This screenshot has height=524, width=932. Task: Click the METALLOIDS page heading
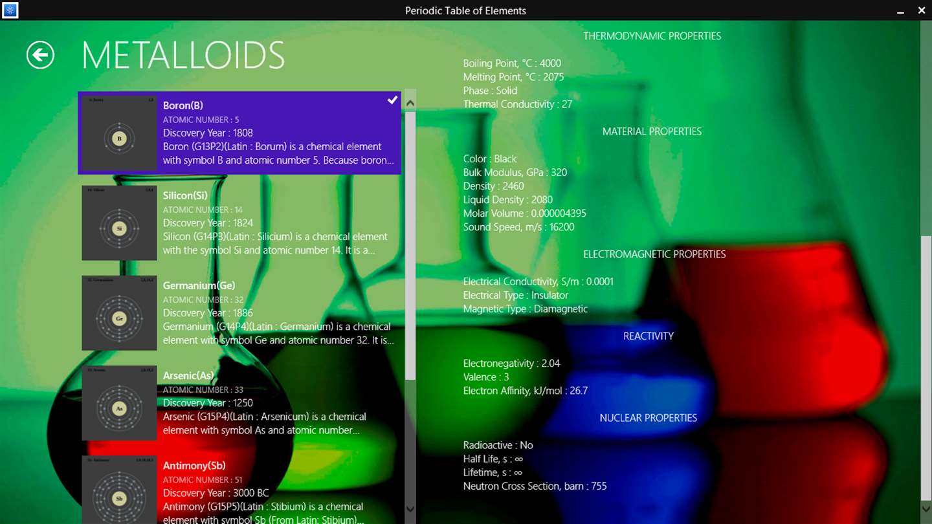(x=183, y=56)
